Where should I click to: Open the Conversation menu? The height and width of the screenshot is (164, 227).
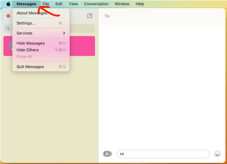[96, 4]
